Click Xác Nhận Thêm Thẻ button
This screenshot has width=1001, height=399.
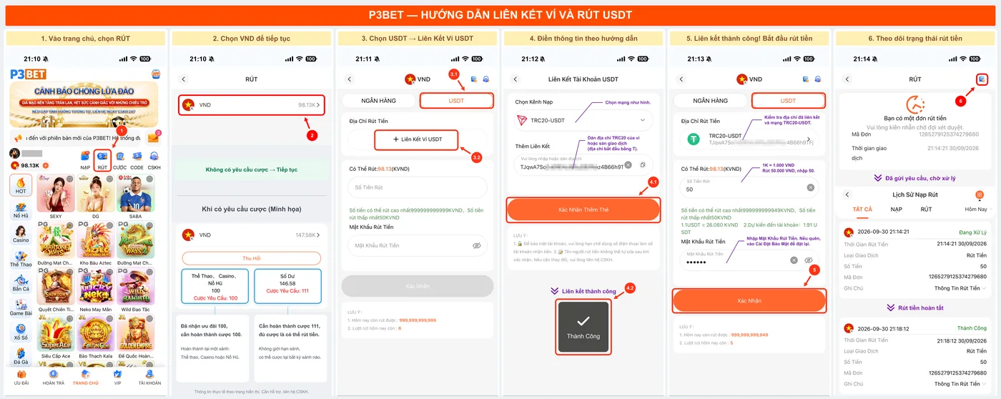click(x=583, y=210)
